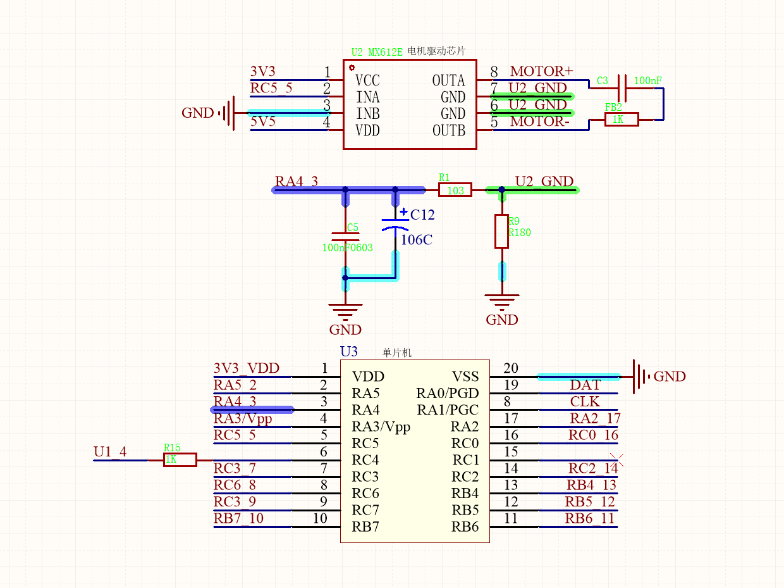Click the 3V3_VDD net label on U3
Image resolution: width=784 pixels, height=588 pixels.
point(247,368)
